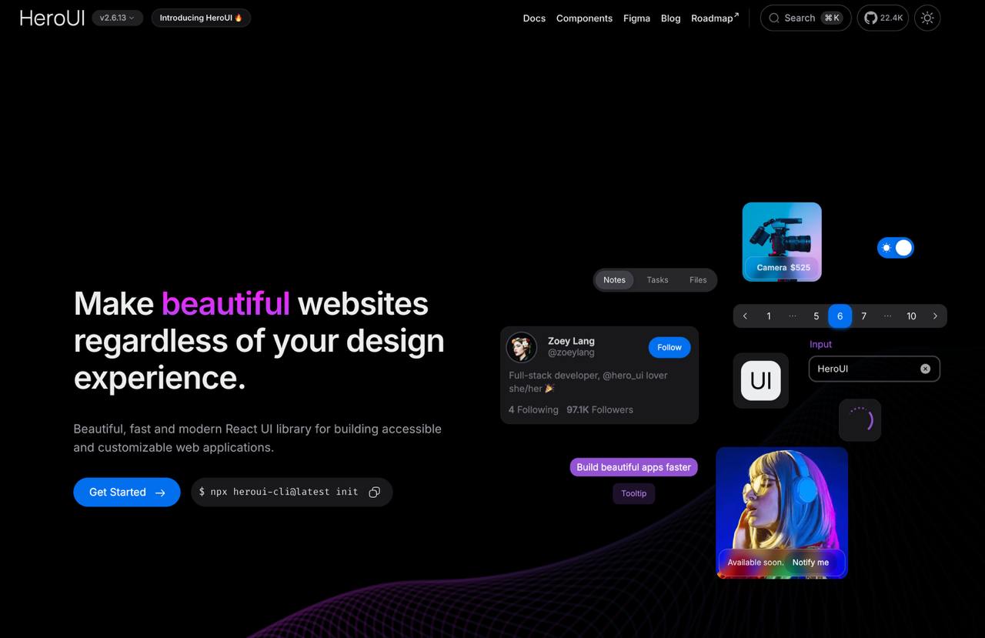The height and width of the screenshot is (638, 985).
Task: Select the Notes tab
Action: (614, 279)
